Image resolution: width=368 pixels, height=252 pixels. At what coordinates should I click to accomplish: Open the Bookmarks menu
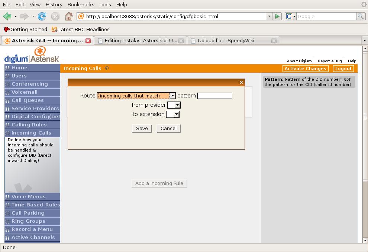click(x=81, y=4)
